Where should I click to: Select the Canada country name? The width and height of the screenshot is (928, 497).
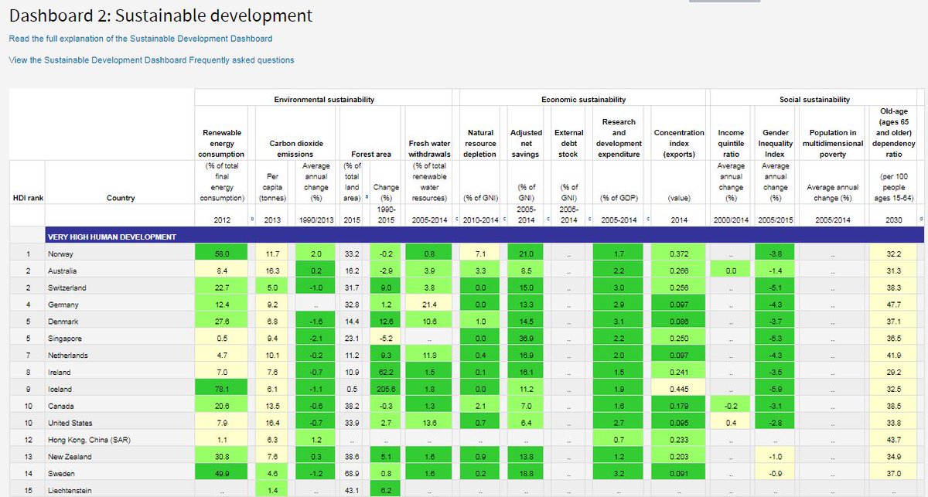pos(62,406)
